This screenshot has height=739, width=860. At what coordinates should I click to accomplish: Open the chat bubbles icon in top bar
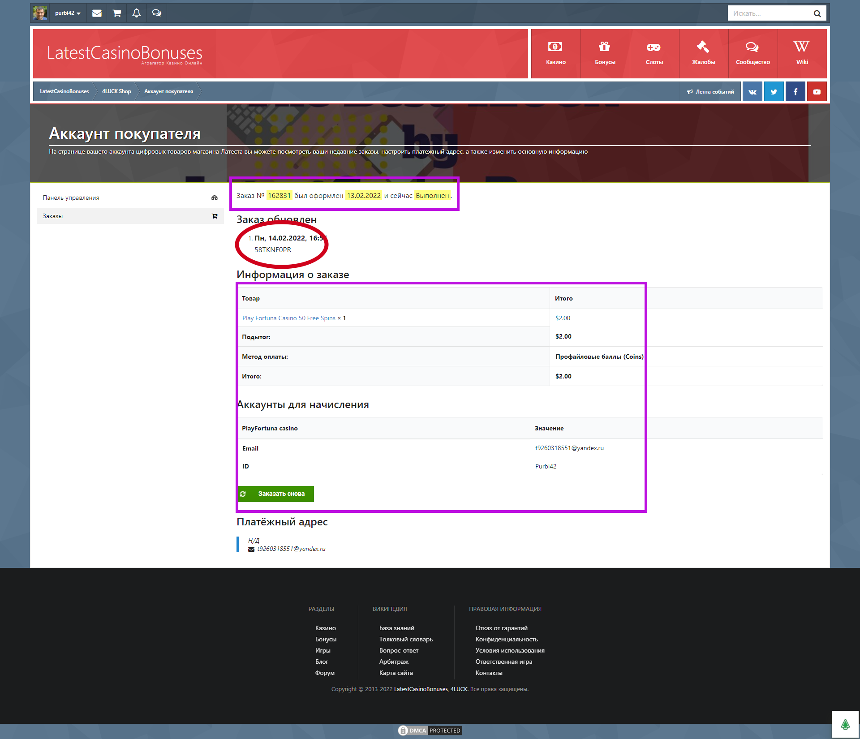click(156, 13)
